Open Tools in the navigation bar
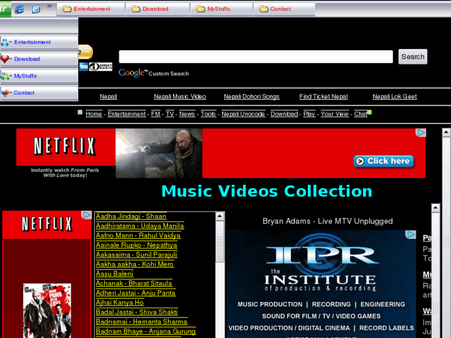Viewport: 451px width, 338px height. (x=208, y=114)
